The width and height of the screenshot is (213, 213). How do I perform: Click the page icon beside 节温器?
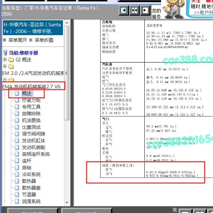(x=17, y=195)
